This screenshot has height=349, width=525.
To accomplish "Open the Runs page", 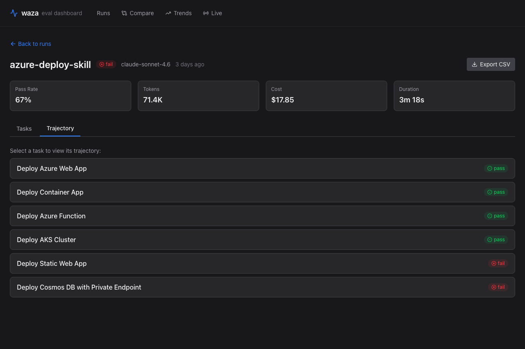I will (x=103, y=13).
